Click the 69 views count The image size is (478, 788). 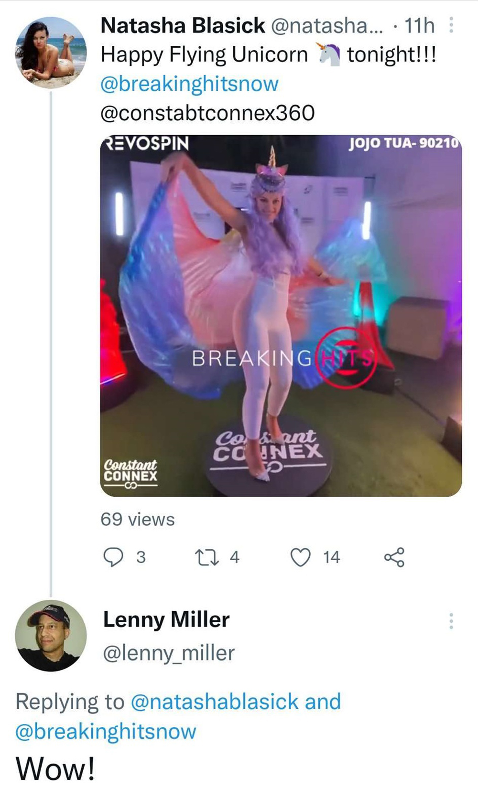(x=138, y=519)
